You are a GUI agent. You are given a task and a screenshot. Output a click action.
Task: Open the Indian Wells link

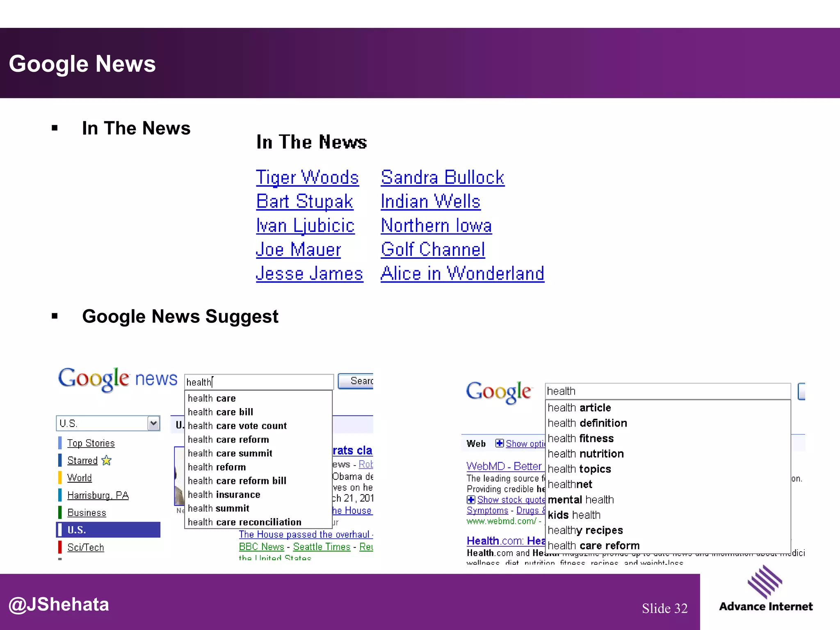[430, 201]
